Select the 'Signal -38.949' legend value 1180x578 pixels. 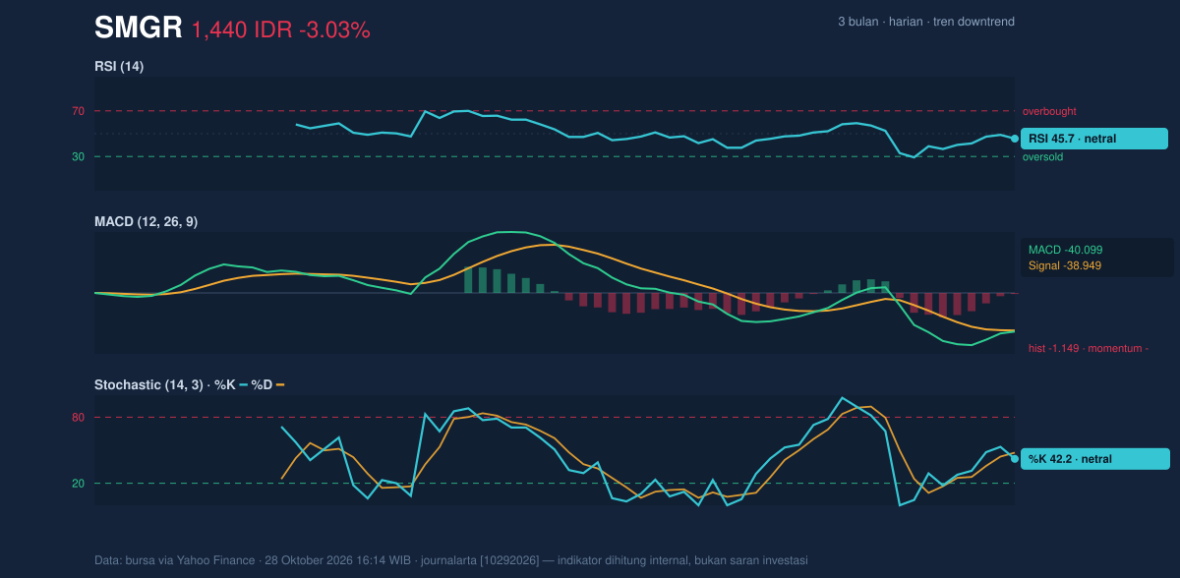point(1065,265)
